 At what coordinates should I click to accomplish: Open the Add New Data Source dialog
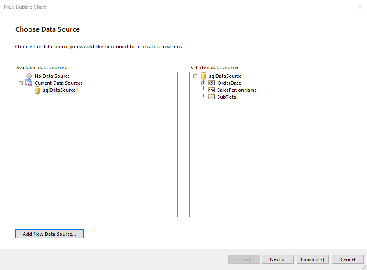(49, 234)
